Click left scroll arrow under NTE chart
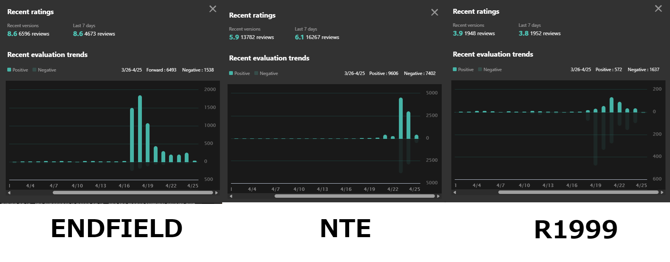 point(231,196)
